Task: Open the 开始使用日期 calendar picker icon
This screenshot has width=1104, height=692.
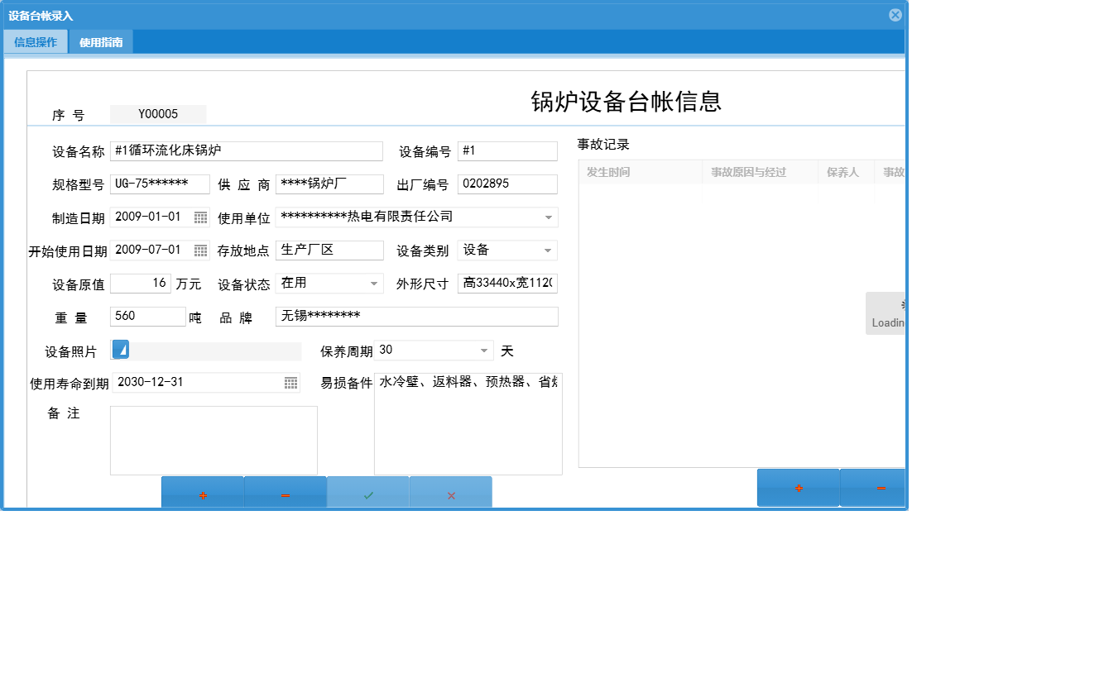Action: click(x=199, y=250)
